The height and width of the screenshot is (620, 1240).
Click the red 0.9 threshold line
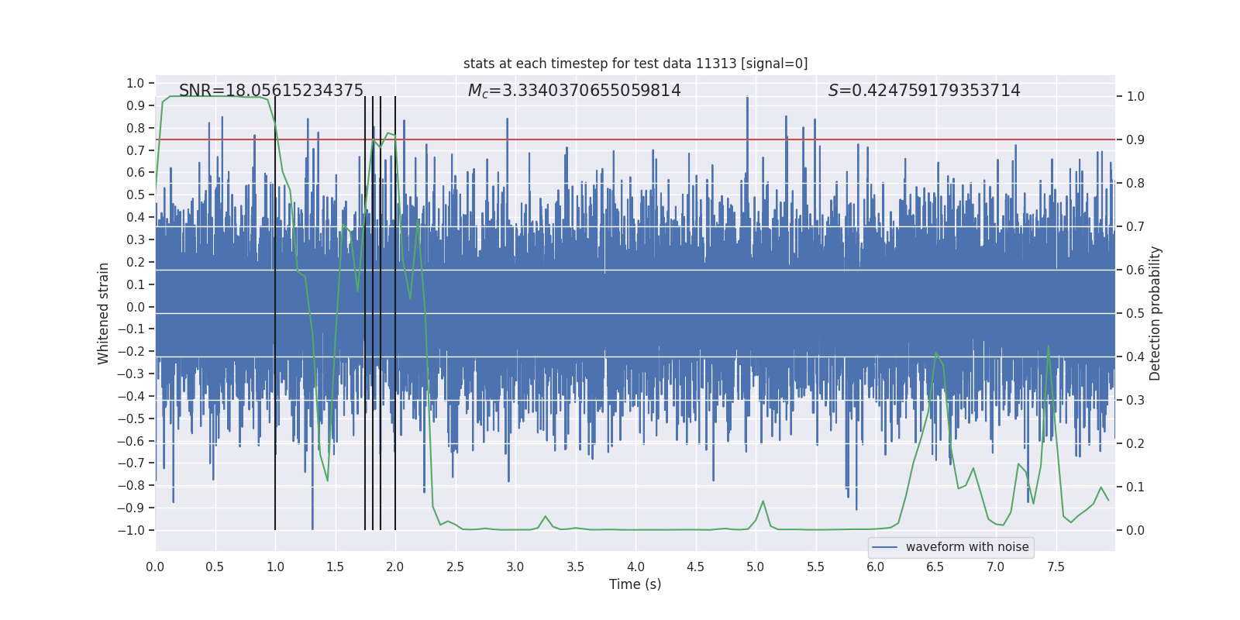(x=635, y=140)
